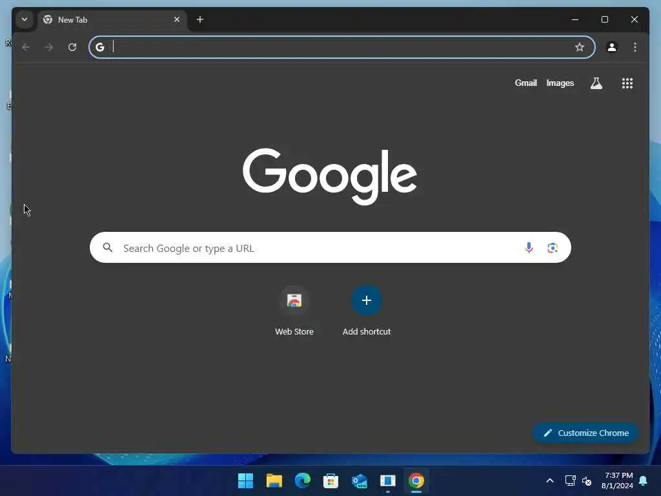
Task: Click the Search Google or type a URL box
Action: [330, 247]
